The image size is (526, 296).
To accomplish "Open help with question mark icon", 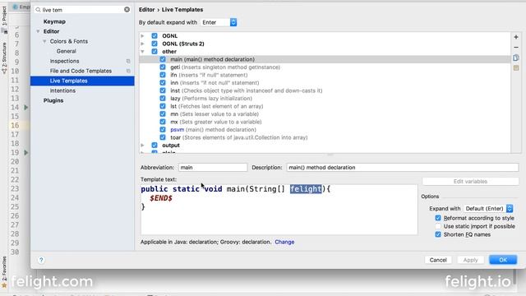I will 41,260.
